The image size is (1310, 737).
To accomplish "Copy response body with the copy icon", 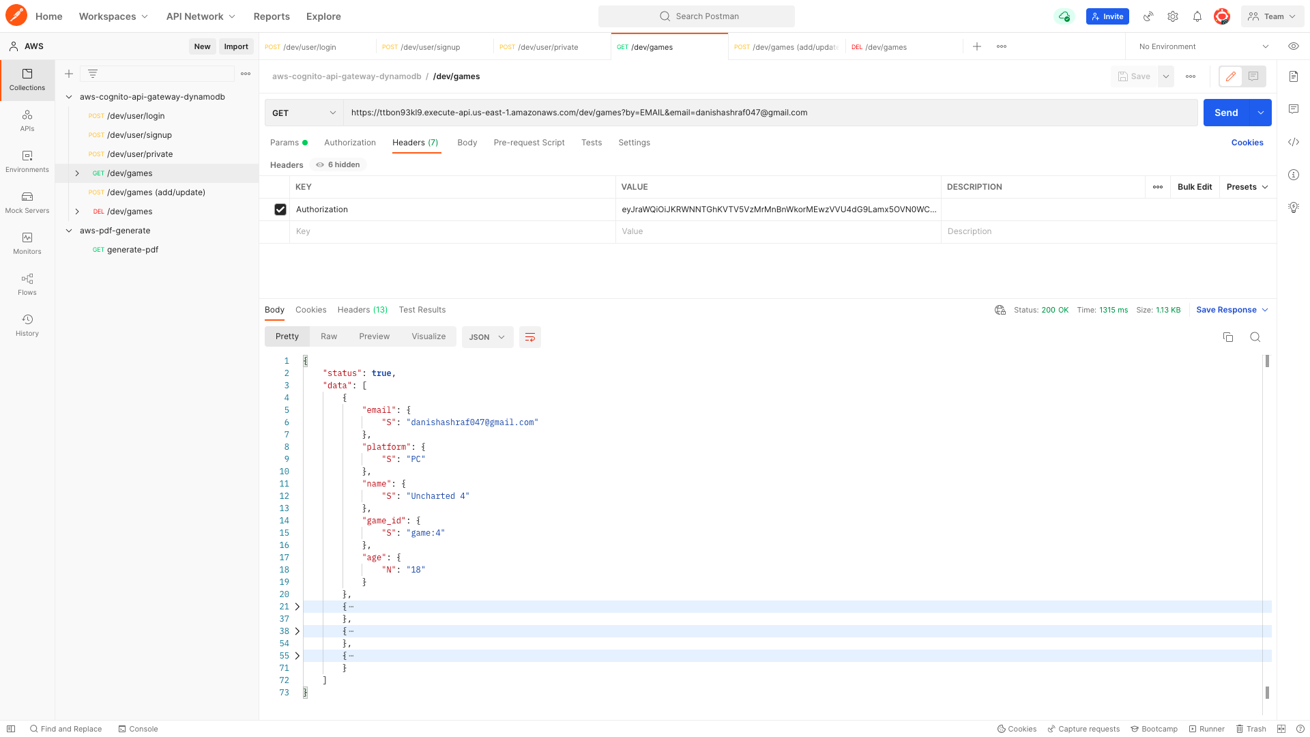I will coord(1228,337).
